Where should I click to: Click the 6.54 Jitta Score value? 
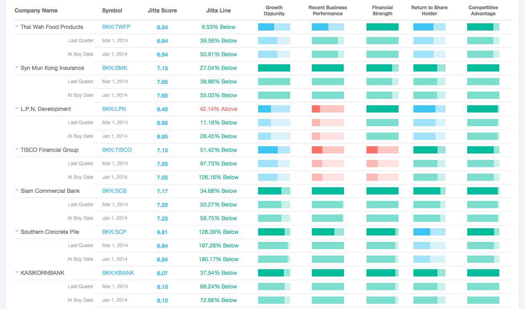coord(163,27)
